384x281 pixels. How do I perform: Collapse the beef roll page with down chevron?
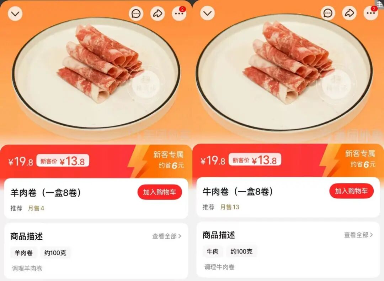[207, 13]
